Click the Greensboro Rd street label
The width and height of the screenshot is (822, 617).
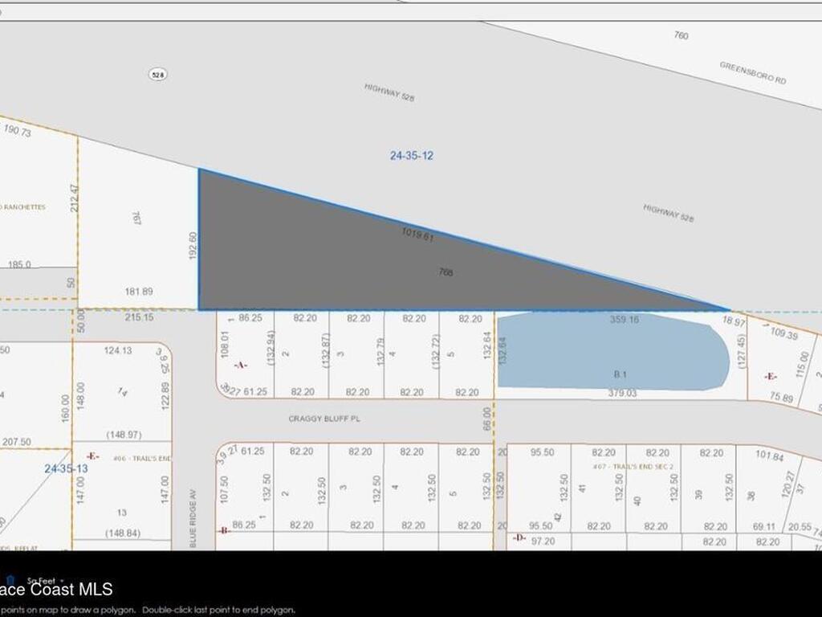tap(751, 71)
